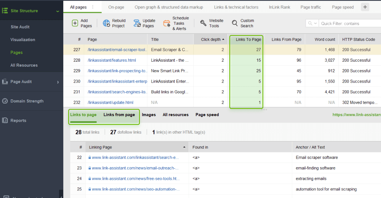
Task: Sort by Word count column
Action: [322, 39]
